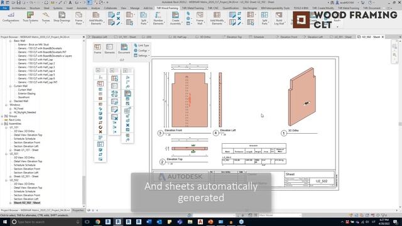Collapse the U1_101 assembly node
Image resolution: width=402 pixels, height=226 pixels.
[6, 127]
